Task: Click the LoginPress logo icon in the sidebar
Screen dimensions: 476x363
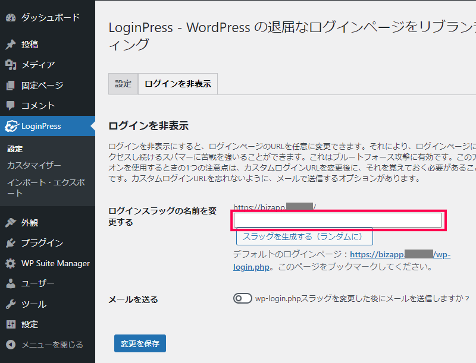Action: pyautogui.click(x=11, y=126)
